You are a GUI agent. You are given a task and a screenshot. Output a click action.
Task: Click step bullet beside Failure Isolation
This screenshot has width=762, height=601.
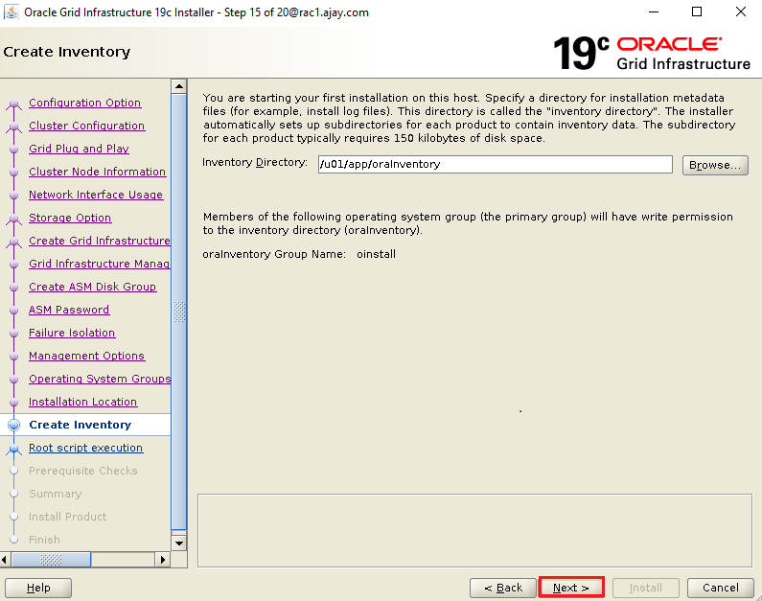[x=14, y=333]
